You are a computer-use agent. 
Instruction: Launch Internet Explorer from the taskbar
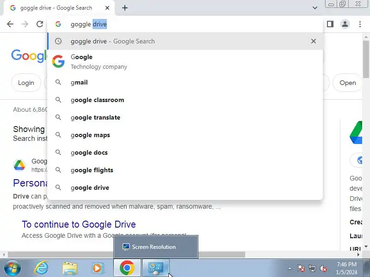point(41,268)
